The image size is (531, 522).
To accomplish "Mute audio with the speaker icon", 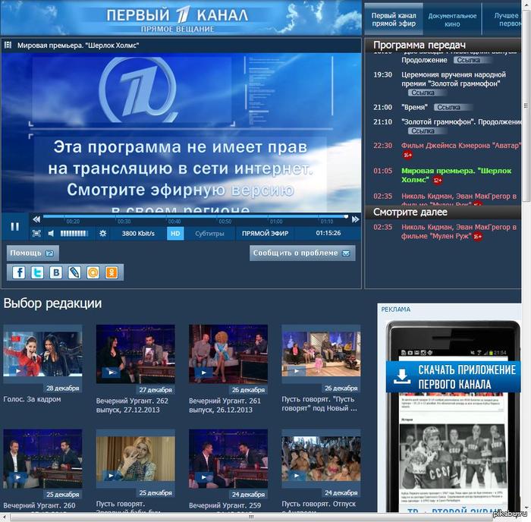I will [x=52, y=234].
